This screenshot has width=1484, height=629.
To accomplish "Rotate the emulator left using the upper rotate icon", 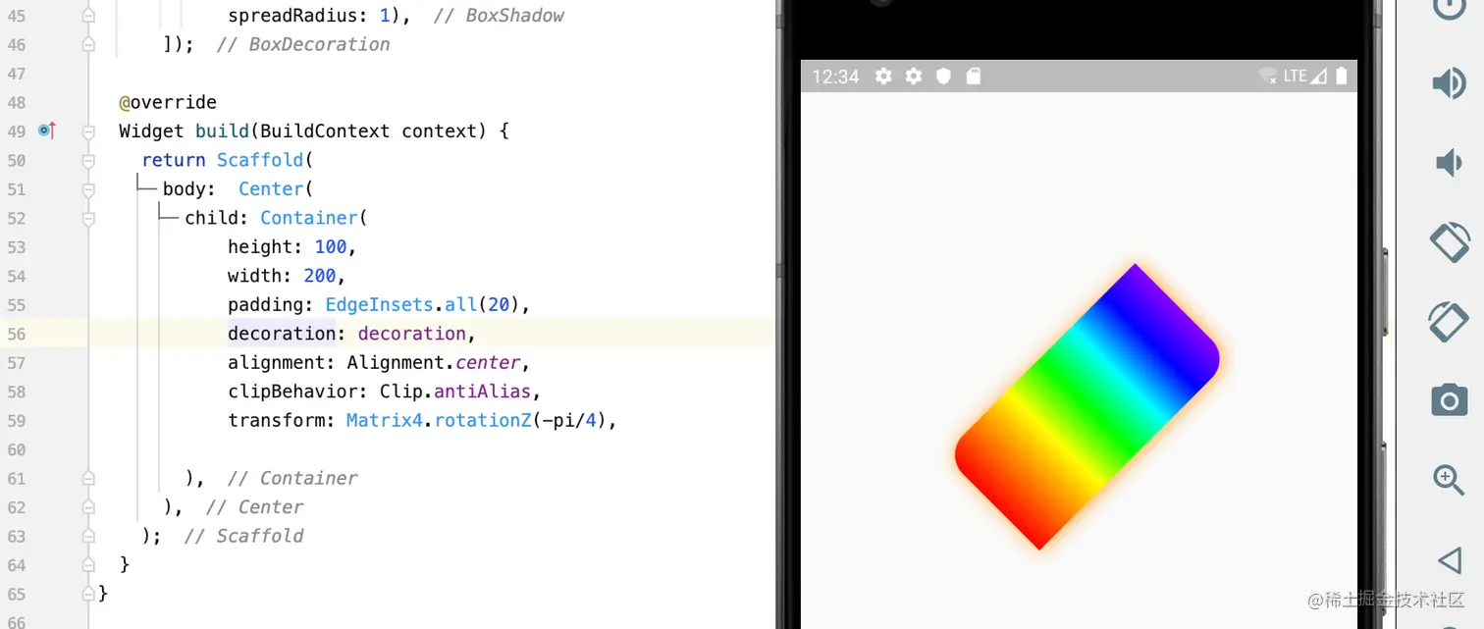I will (1450, 241).
